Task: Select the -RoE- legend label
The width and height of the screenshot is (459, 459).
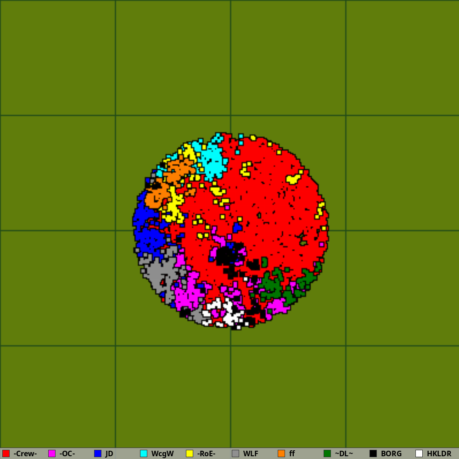Action: coord(207,454)
